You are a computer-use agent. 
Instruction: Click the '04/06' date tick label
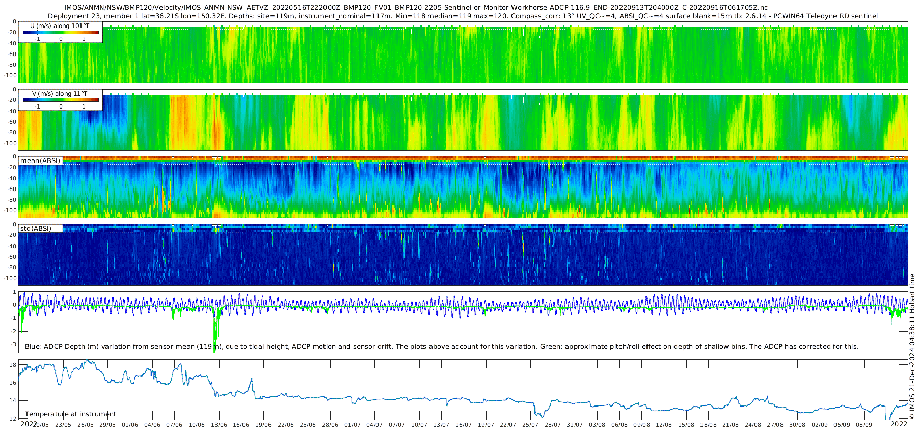point(152,425)
